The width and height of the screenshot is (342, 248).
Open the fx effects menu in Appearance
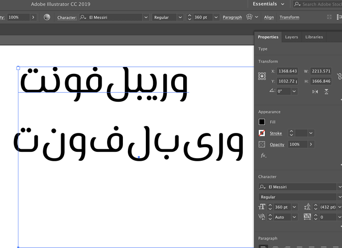click(x=263, y=155)
